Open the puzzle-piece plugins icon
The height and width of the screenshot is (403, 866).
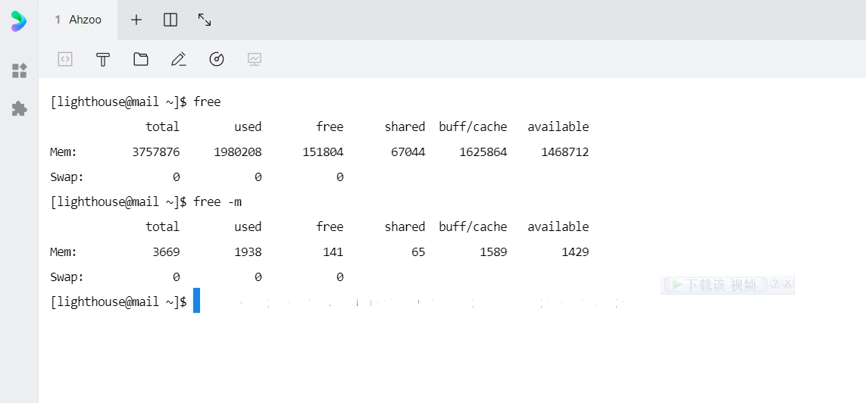pos(20,108)
